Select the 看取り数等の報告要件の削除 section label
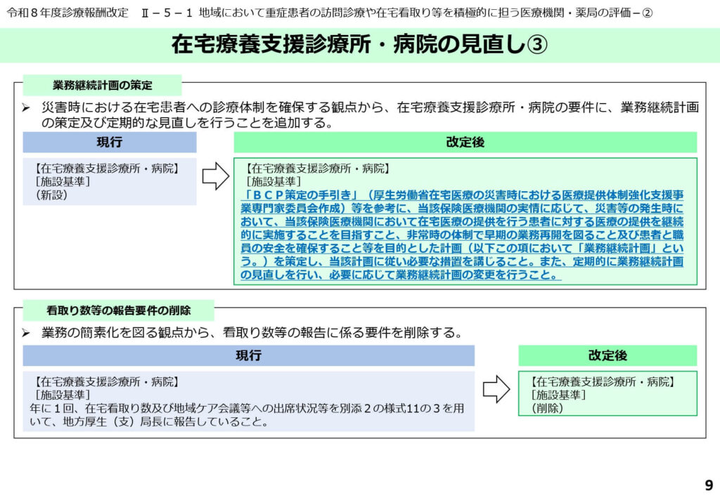 coord(118,310)
